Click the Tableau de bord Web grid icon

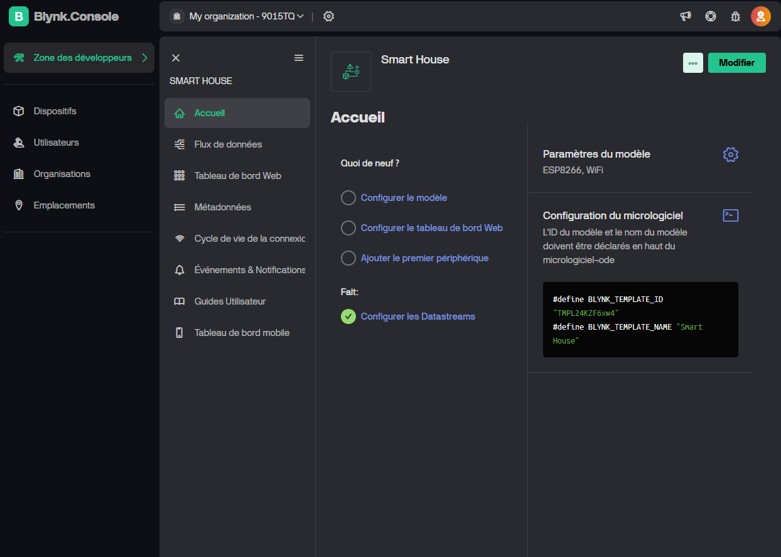180,176
